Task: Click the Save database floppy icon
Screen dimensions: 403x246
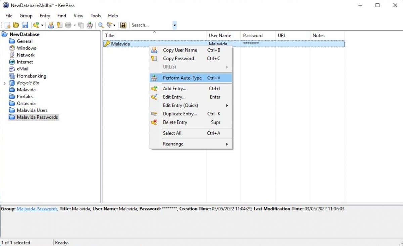Action: tap(25, 25)
